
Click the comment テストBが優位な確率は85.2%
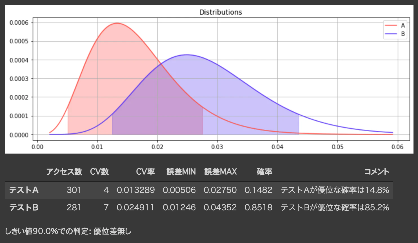335,208
